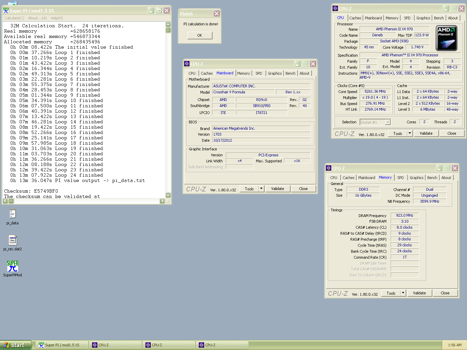Open the pi_rec.dat2 desktop file icon
Viewport: 467px width, 350px height.
pos(12,240)
